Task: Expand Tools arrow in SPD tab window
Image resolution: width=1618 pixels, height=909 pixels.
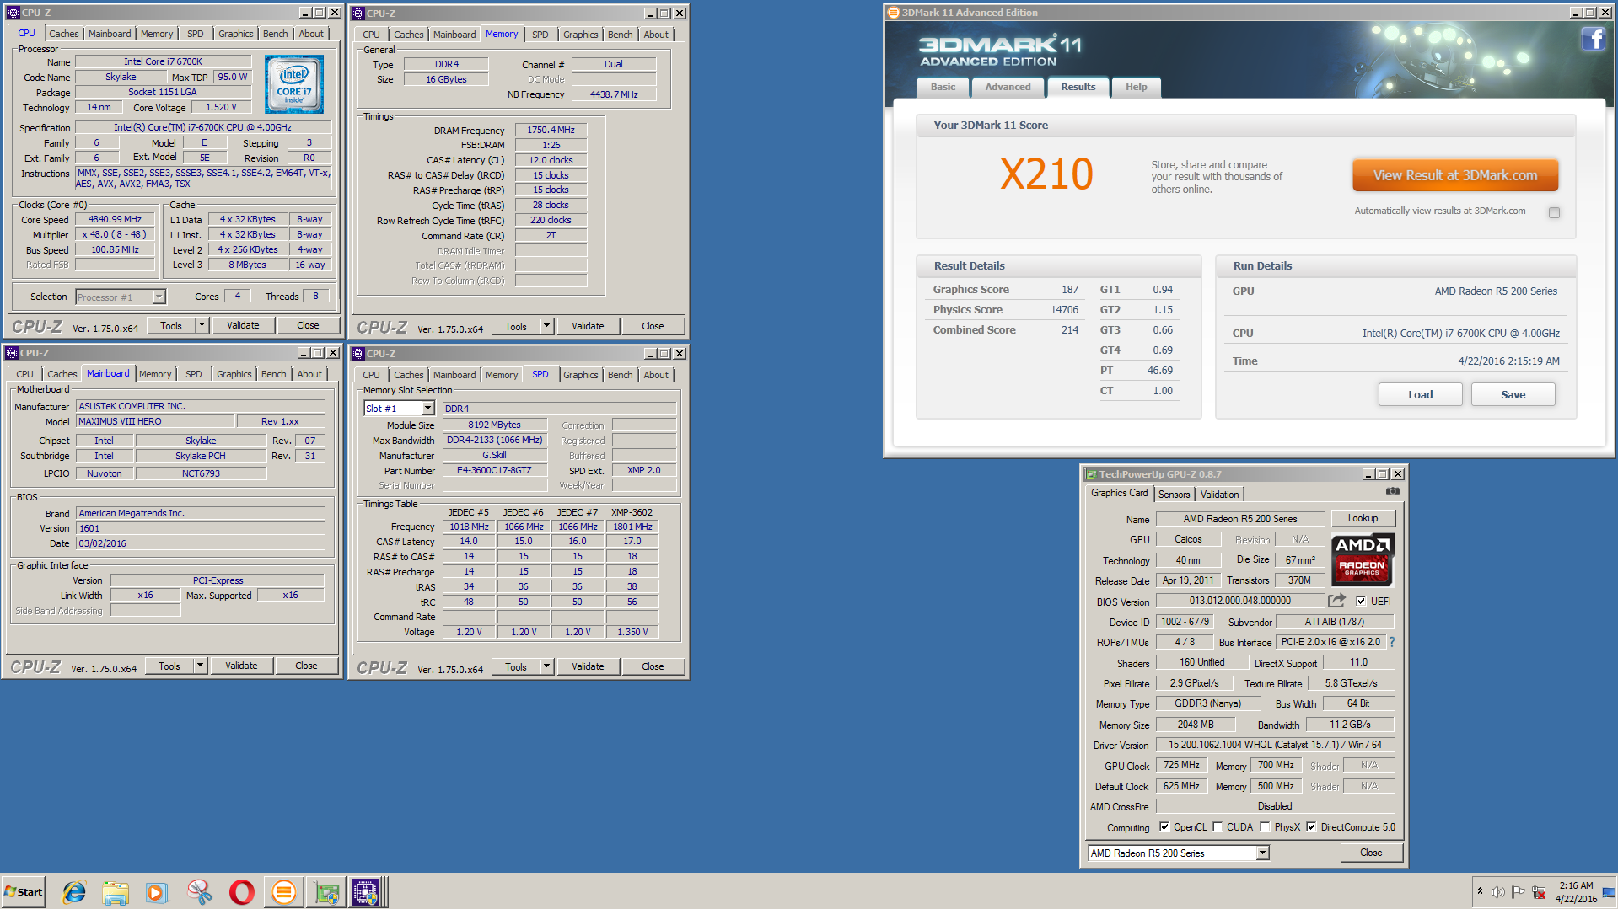Action: point(546,666)
